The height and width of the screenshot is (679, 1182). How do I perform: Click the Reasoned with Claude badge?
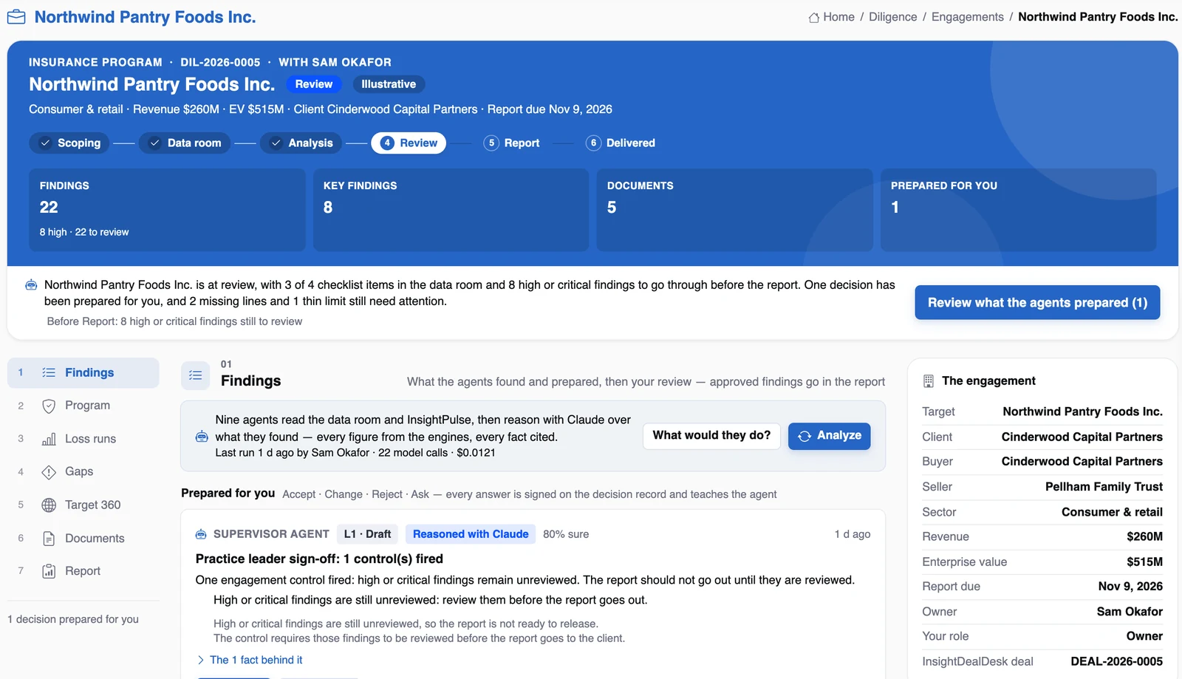(x=471, y=534)
